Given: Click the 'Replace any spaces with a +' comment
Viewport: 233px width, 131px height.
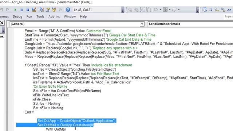Looking at the screenshot, I should pos(115,48).
